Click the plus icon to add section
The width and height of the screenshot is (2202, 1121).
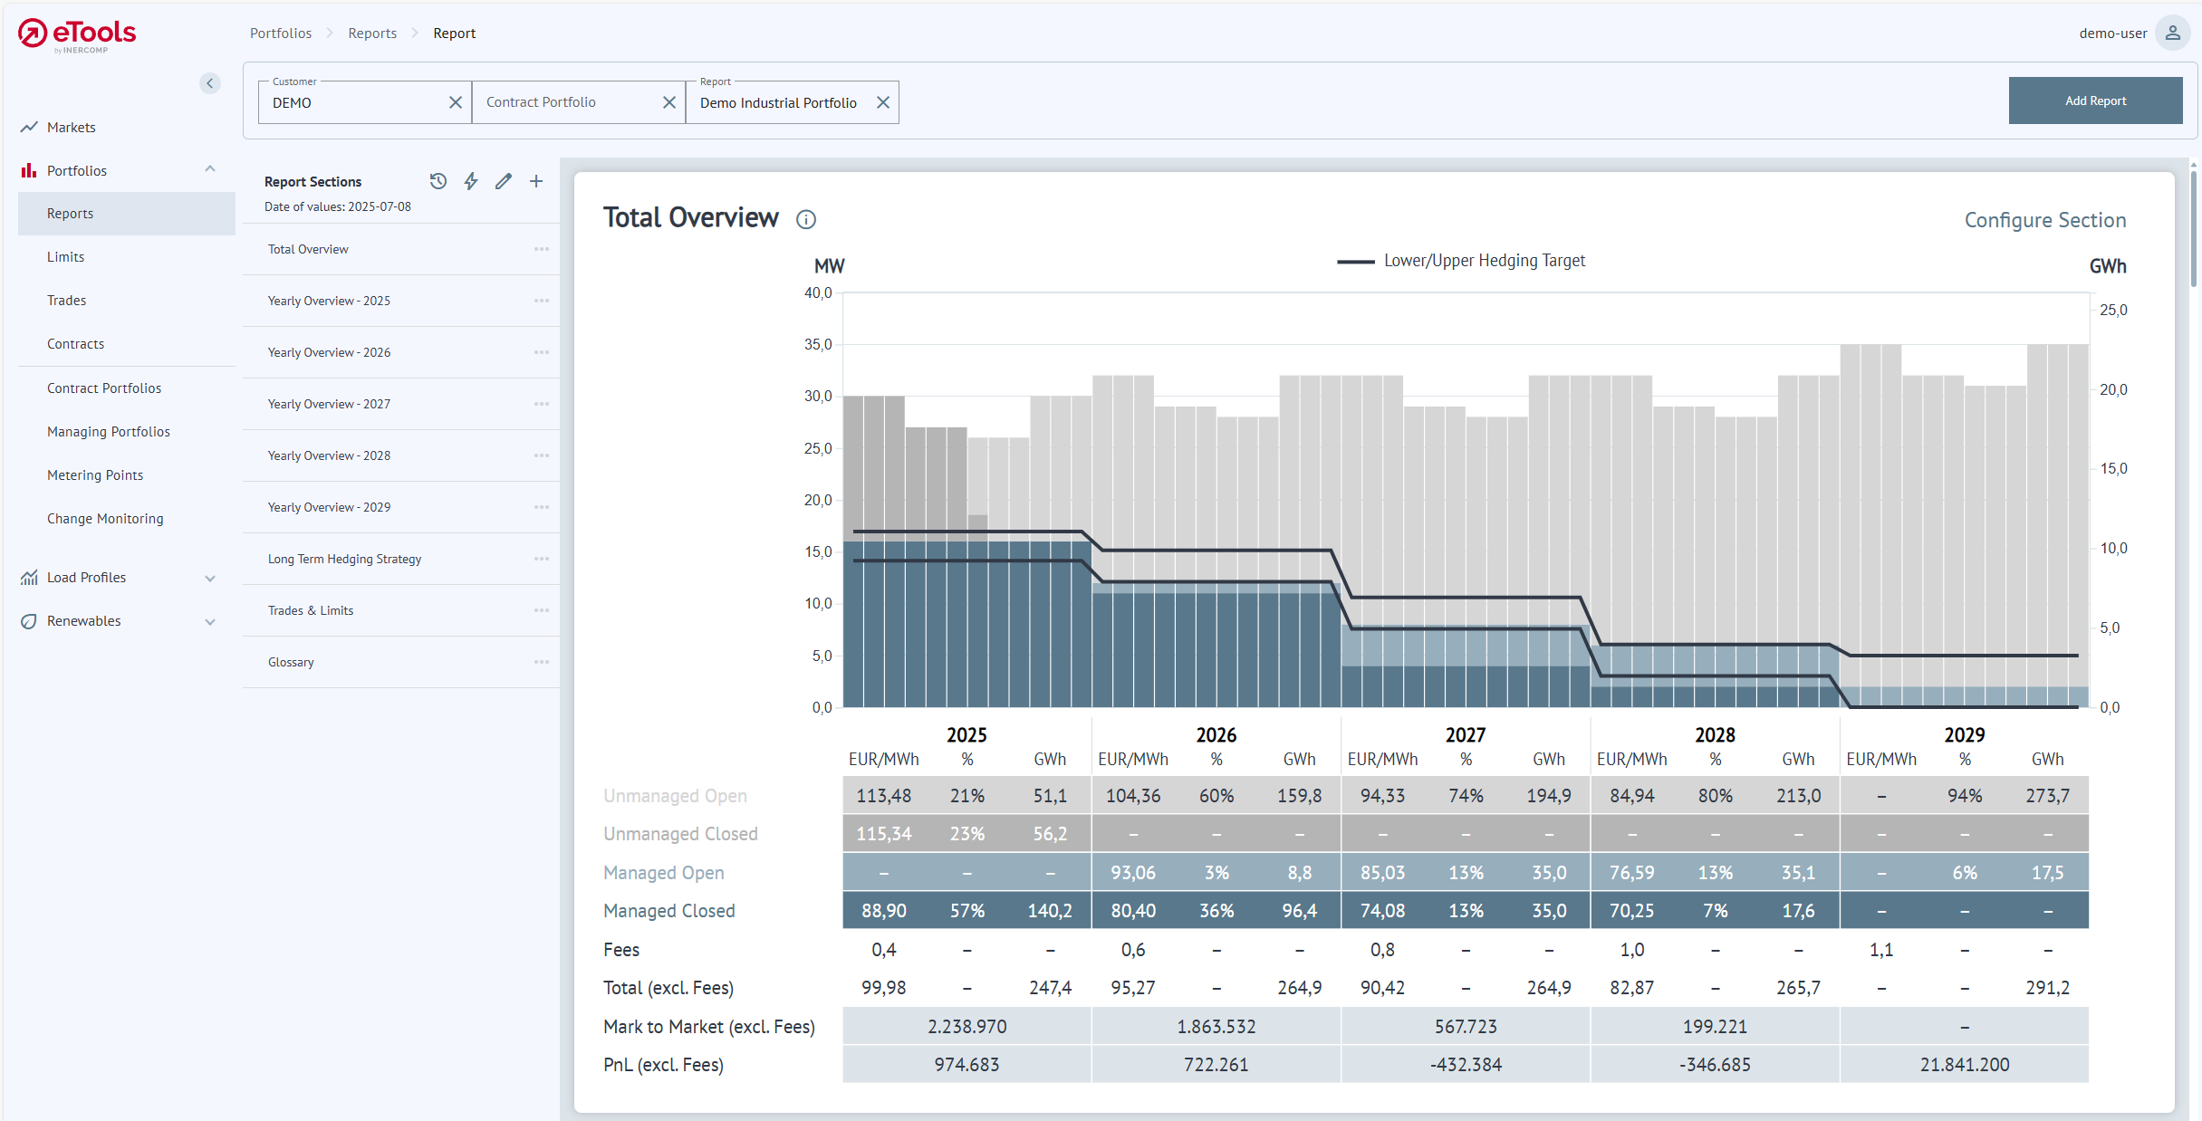click(x=536, y=181)
